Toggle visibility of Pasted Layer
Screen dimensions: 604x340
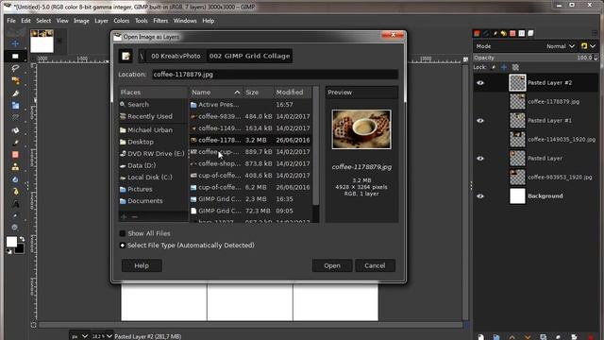tap(480, 159)
